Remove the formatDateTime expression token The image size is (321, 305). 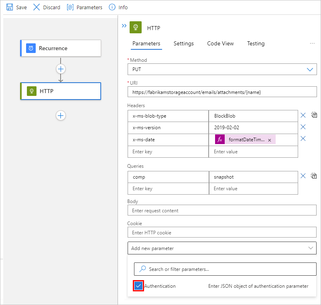270,140
